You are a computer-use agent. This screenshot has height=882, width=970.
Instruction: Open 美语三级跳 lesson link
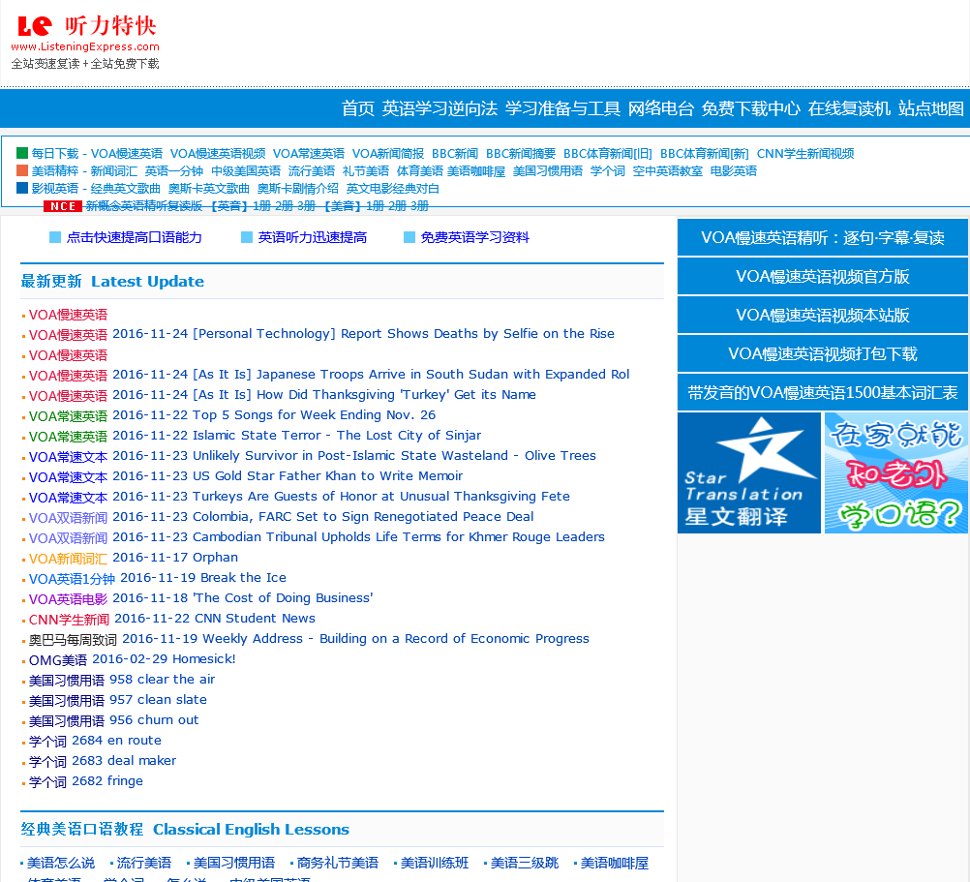click(524, 863)
